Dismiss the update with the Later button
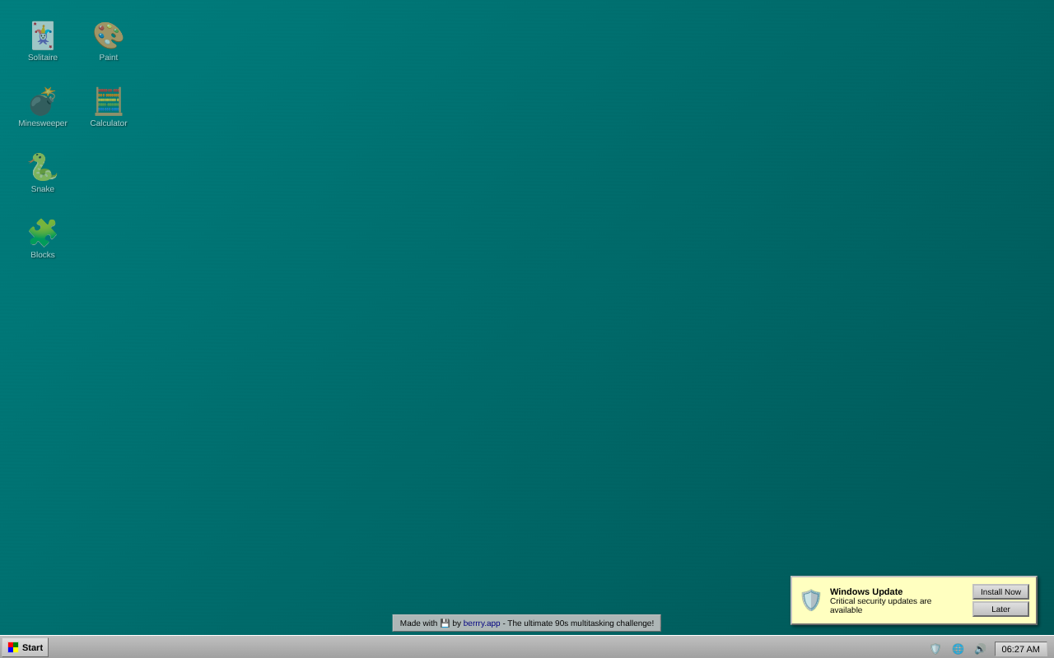 [x=1000, y=609]
